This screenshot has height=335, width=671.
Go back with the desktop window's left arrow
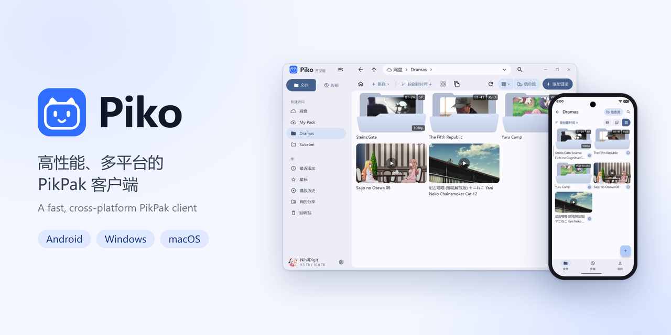pos(361,70)
